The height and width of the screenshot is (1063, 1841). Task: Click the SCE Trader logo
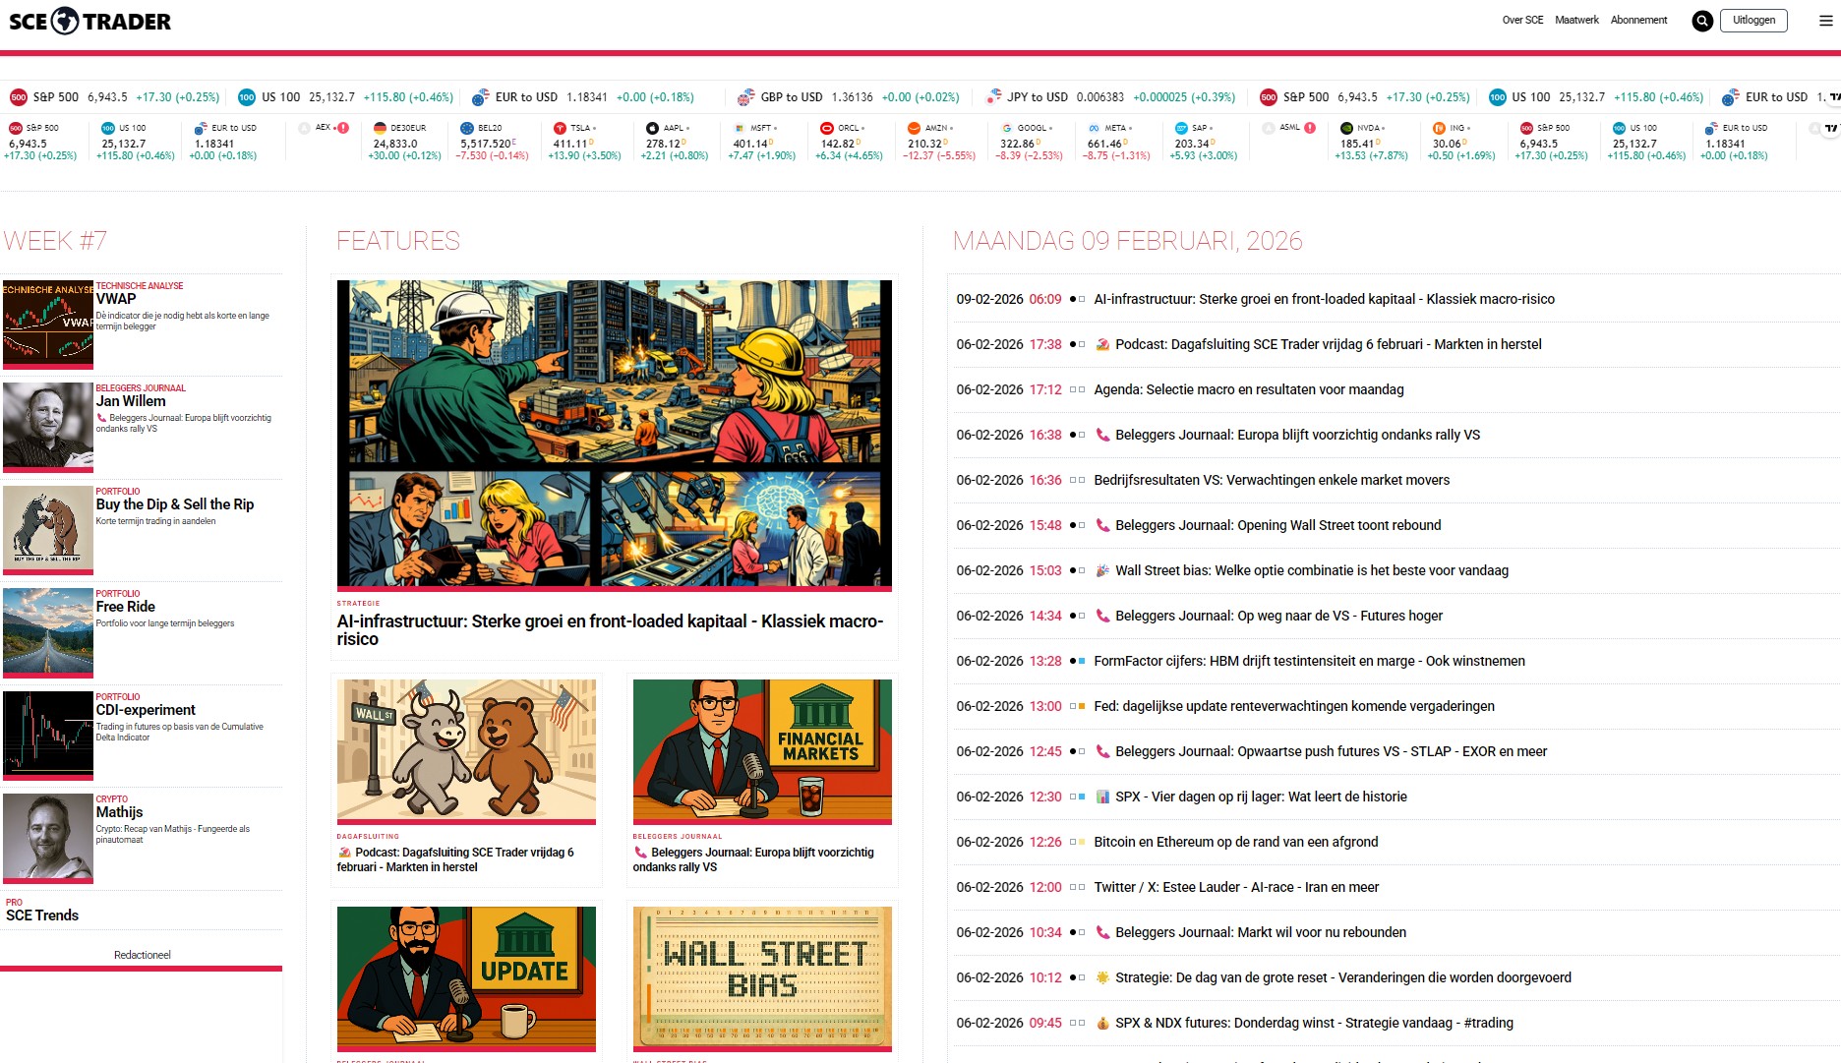(89, 21)
